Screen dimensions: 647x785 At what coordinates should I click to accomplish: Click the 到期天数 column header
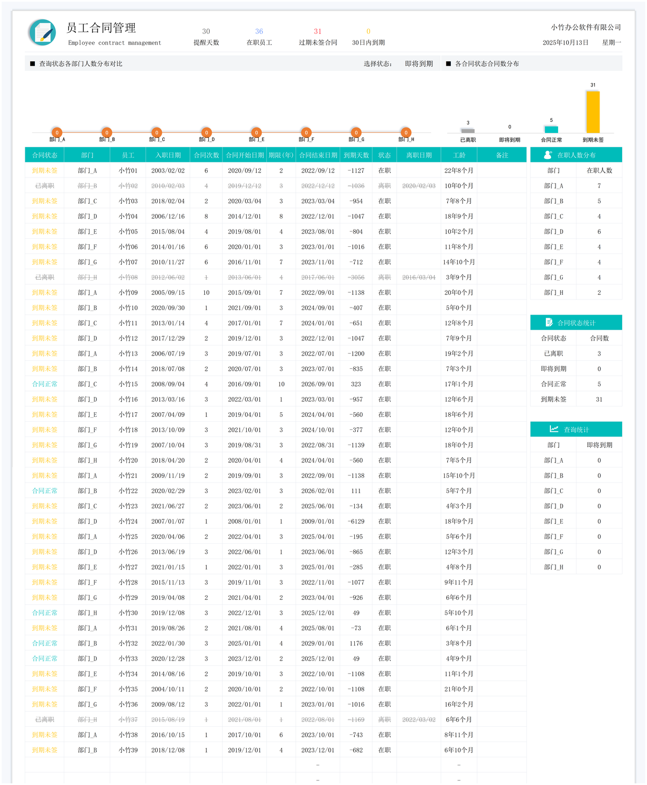356,155
